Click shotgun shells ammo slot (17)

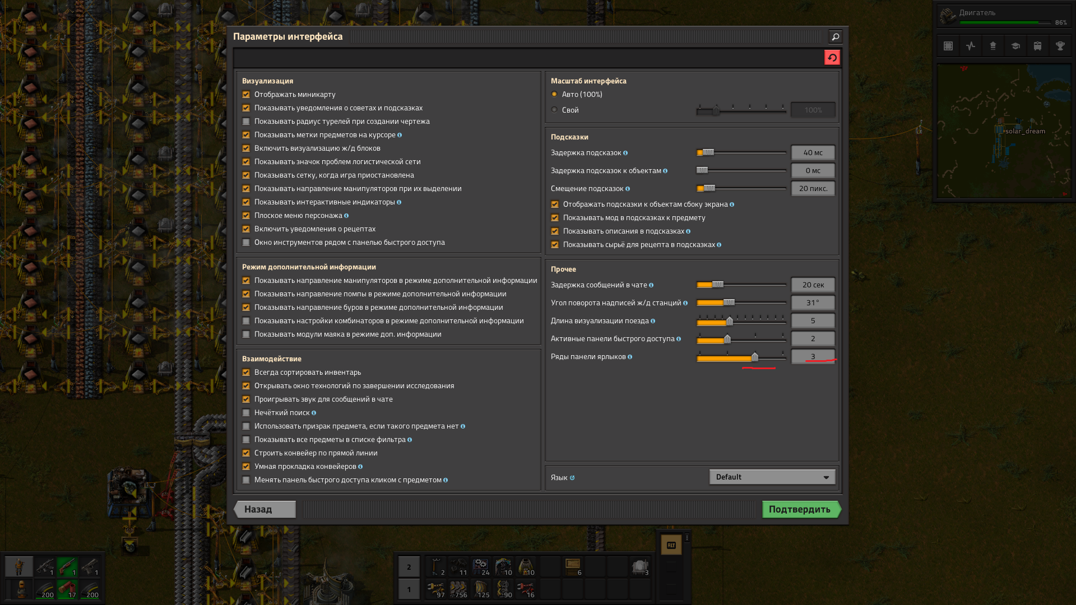[x=67, y=589]
